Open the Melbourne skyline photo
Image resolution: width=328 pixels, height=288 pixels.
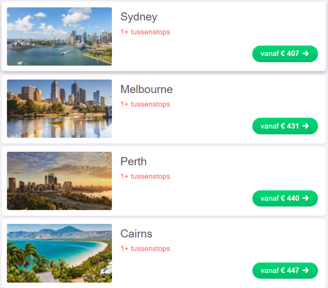(59, 109)
